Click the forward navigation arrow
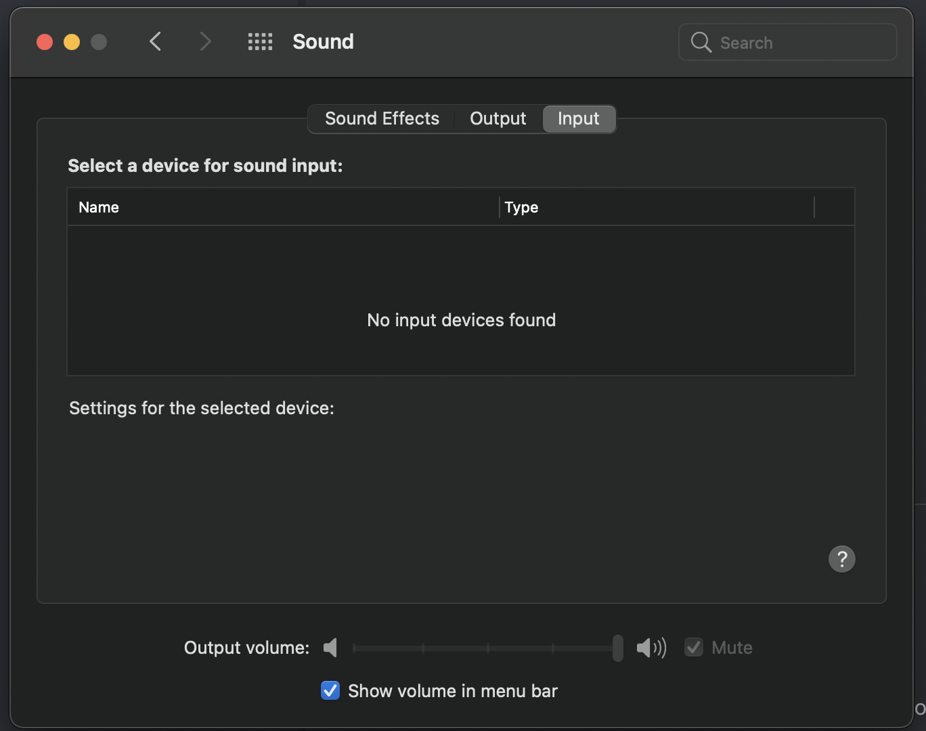The image size is (926, 731). click(x=205, y=41)
